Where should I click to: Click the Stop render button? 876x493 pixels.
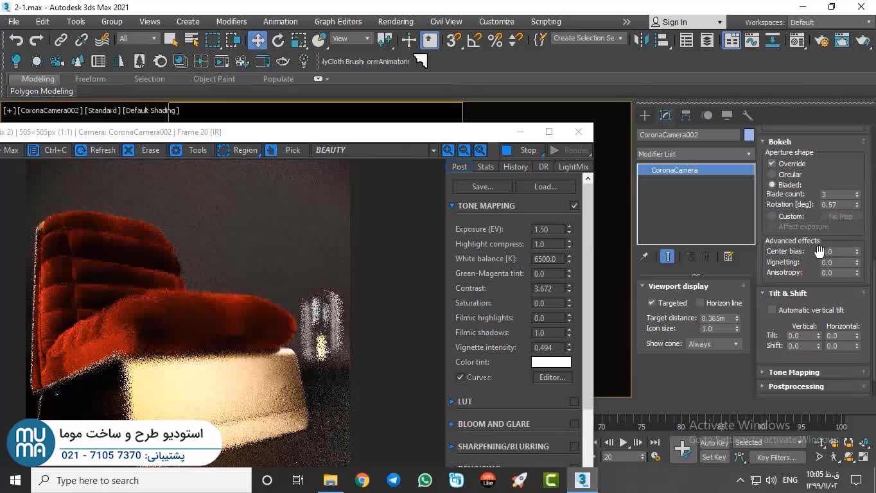coord(520,150)
